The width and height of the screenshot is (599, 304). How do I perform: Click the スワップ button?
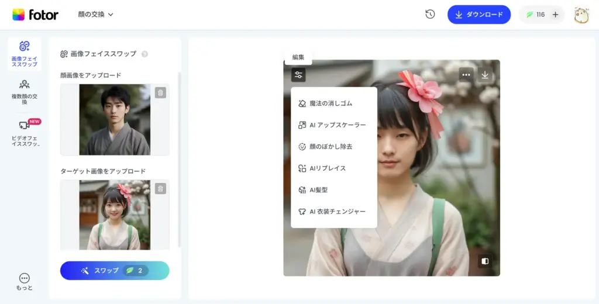[x=115, y=271]
